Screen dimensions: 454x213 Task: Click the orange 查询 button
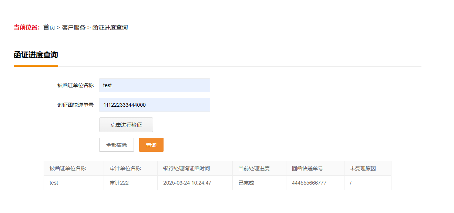[x=151, y=145]
